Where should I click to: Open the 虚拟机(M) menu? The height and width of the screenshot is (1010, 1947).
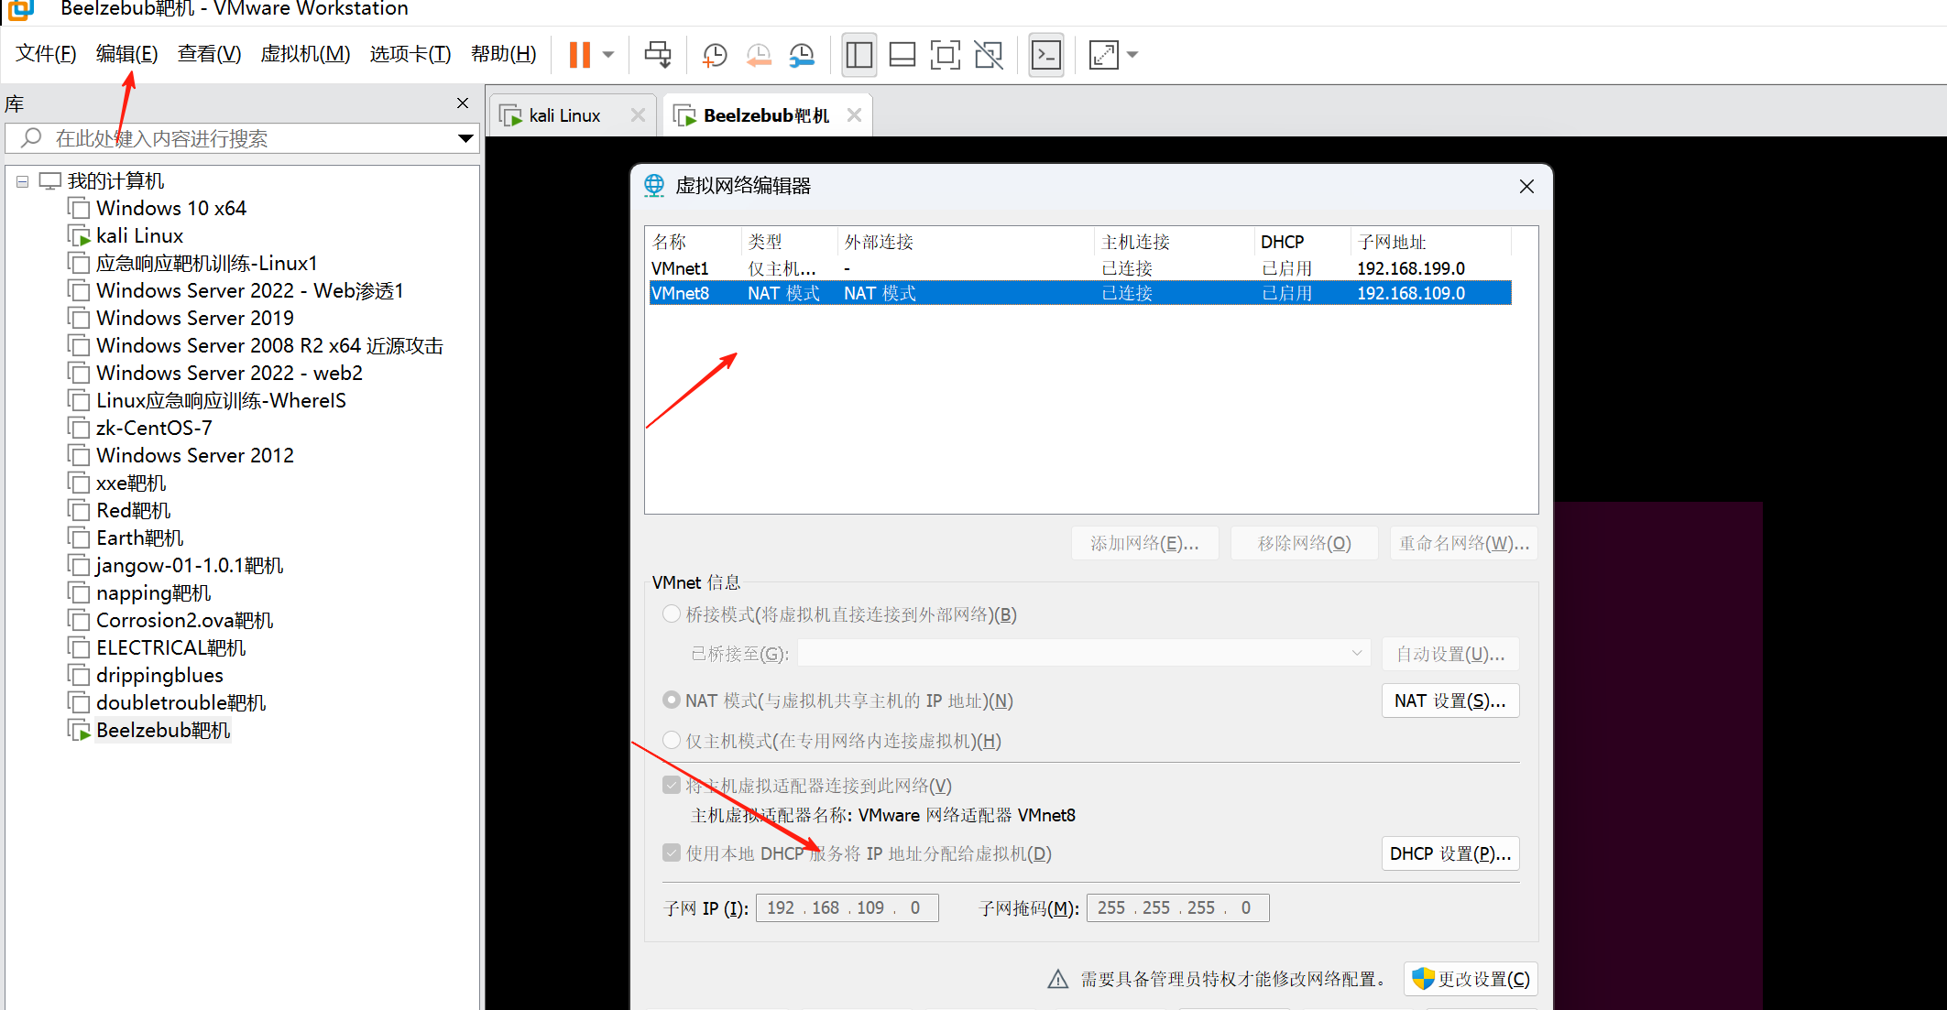click(305, 54)
